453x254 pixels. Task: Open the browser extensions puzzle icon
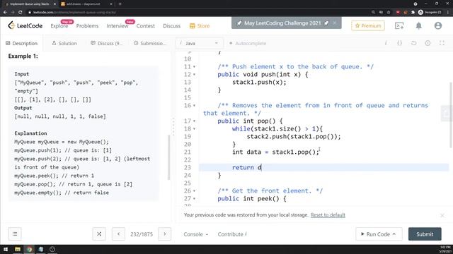point(413,13)
